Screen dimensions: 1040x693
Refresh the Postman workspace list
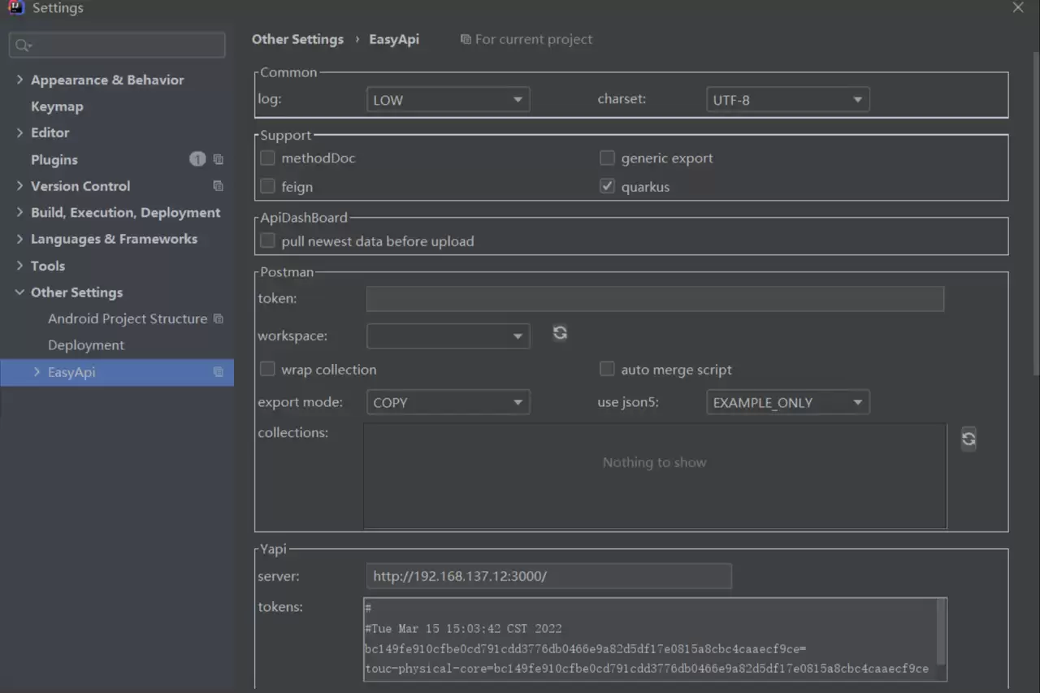(x=560, y=333)
